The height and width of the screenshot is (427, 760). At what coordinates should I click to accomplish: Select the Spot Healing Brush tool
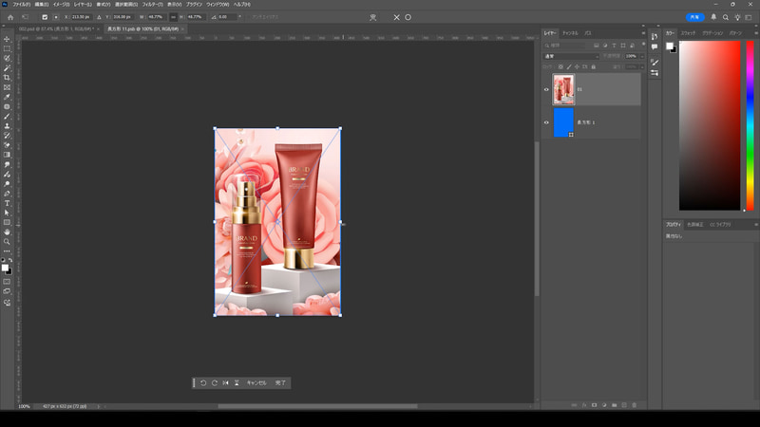7,106
